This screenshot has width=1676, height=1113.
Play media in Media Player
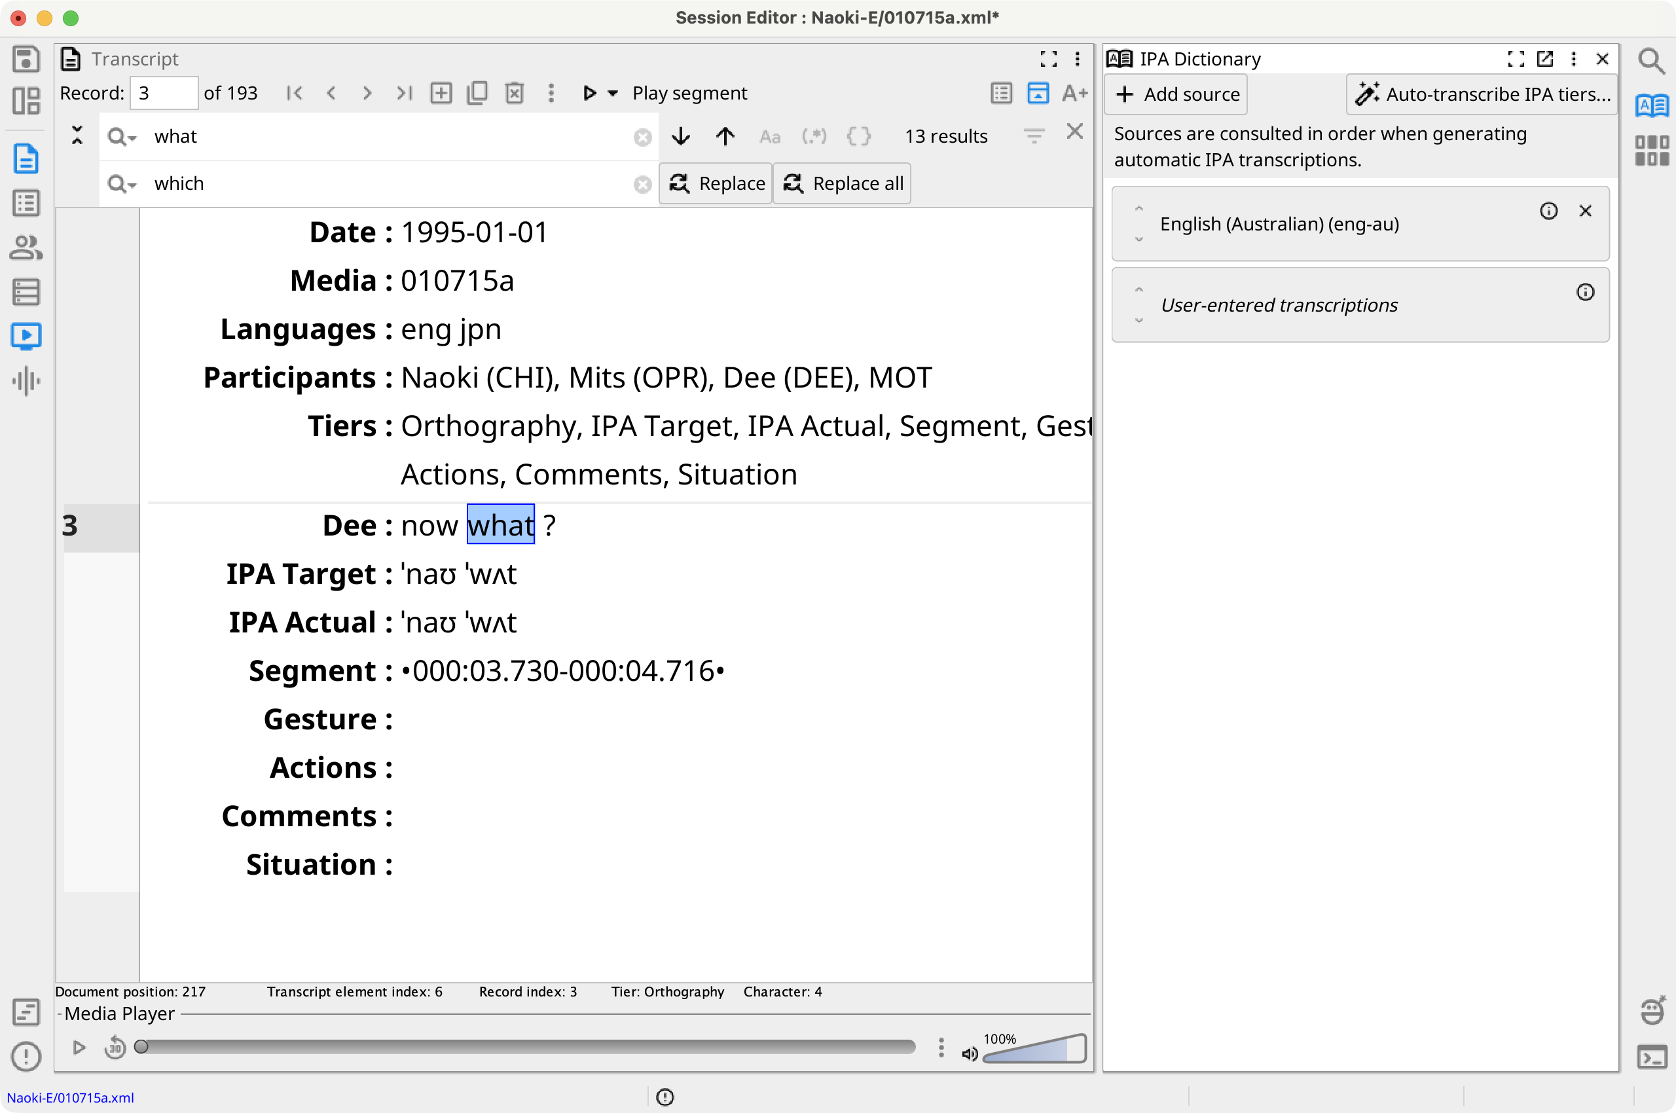coord(79,1047)
